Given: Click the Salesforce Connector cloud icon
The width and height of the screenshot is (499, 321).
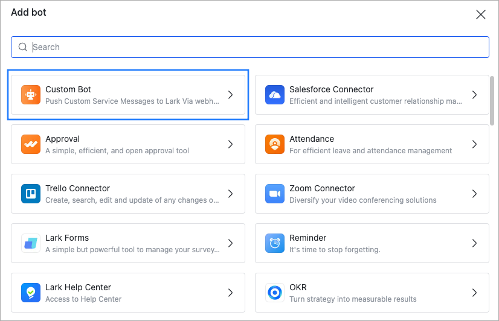Looking at the screenshot, I should click(x=275, y=95).
